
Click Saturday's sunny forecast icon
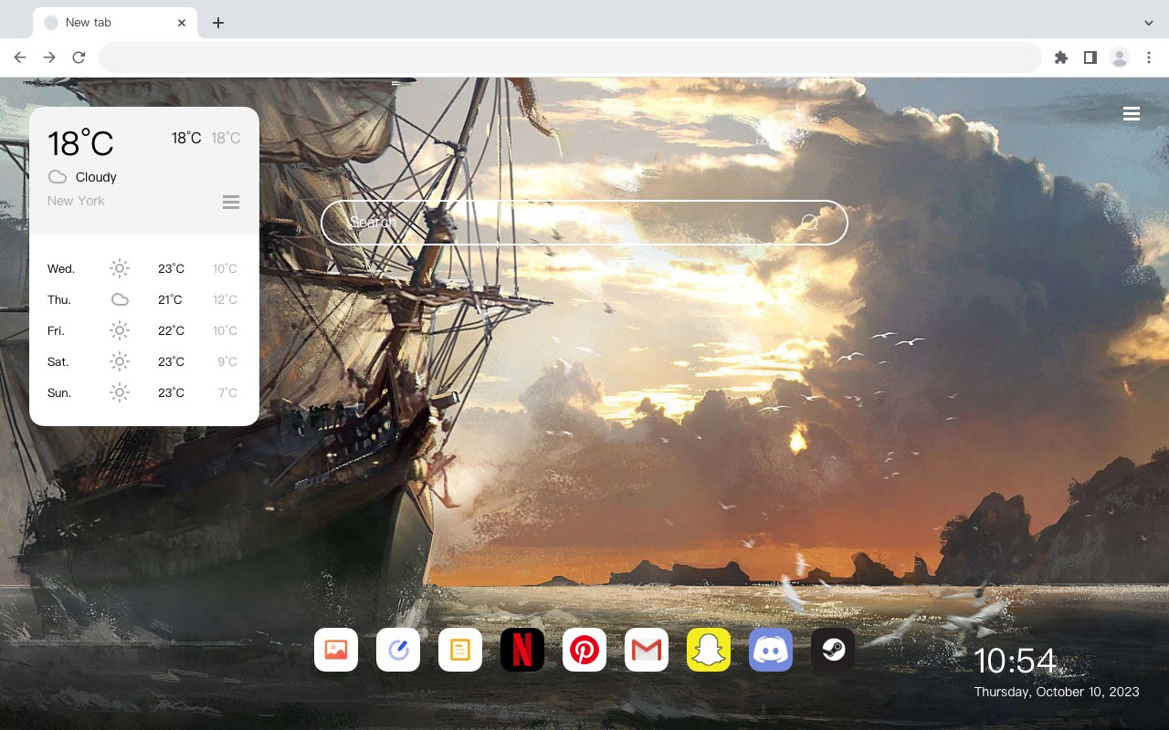click(x=120, y=361)
